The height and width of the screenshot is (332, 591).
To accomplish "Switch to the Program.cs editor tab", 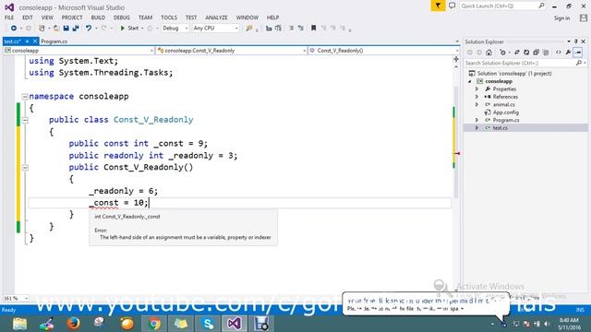I will 54,41.
